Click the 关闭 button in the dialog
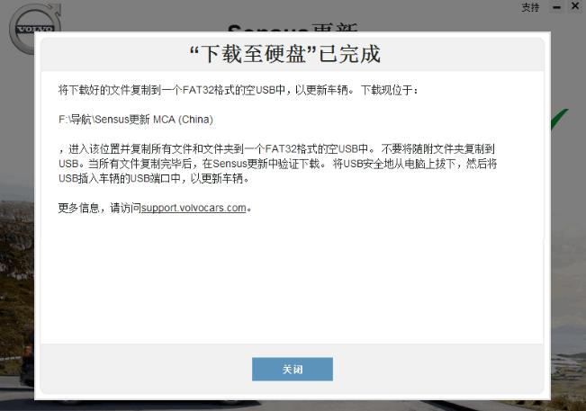This screenshot has width=586, height=411. coord(293,369)
